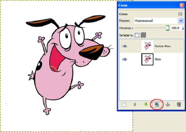Hide the Фон layer eye
The image size is (186, 132).
tap(125, 59)
